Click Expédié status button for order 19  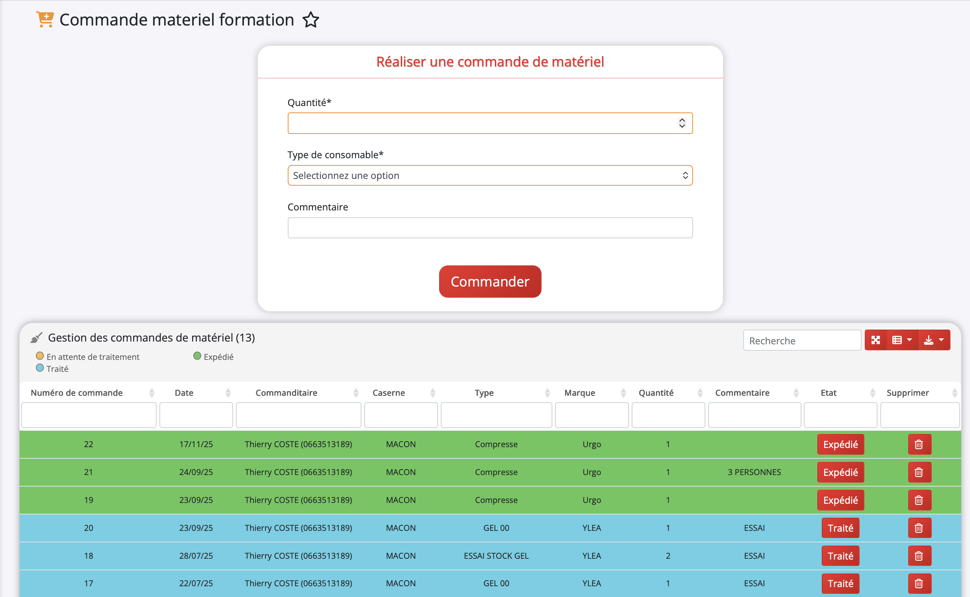pyautogui.click(x=840, y=500)
